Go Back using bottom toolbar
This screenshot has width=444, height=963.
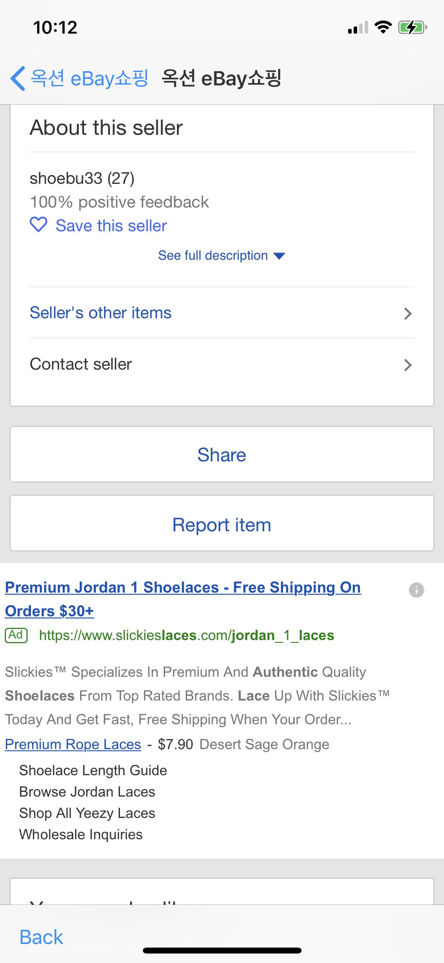pos(41,937)
